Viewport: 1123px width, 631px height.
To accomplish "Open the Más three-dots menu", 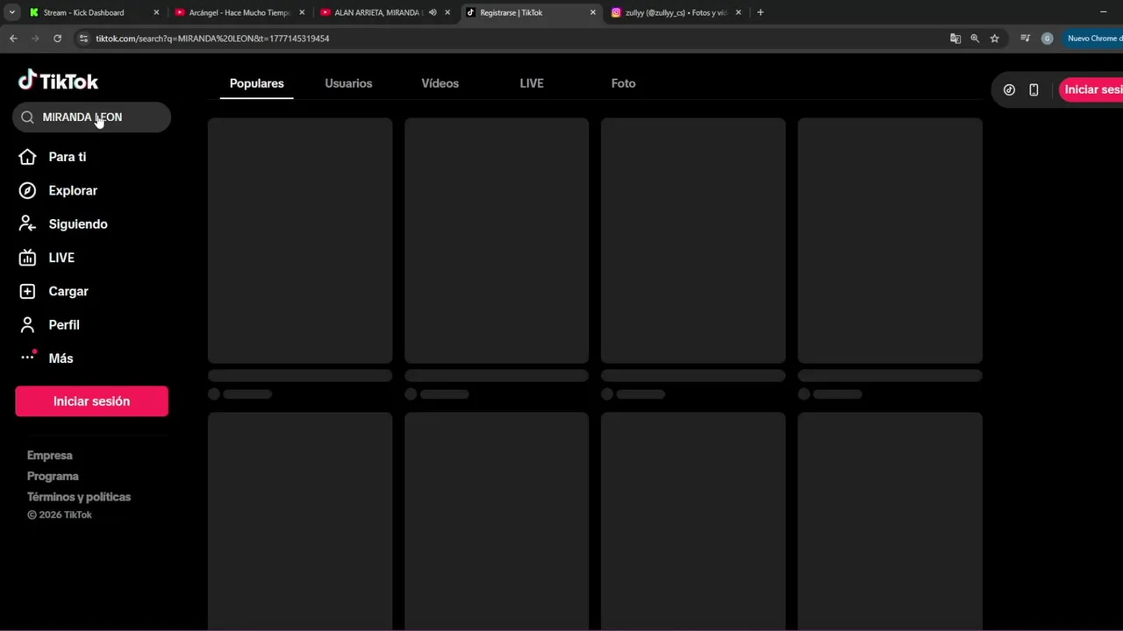I will click(27, 356).
